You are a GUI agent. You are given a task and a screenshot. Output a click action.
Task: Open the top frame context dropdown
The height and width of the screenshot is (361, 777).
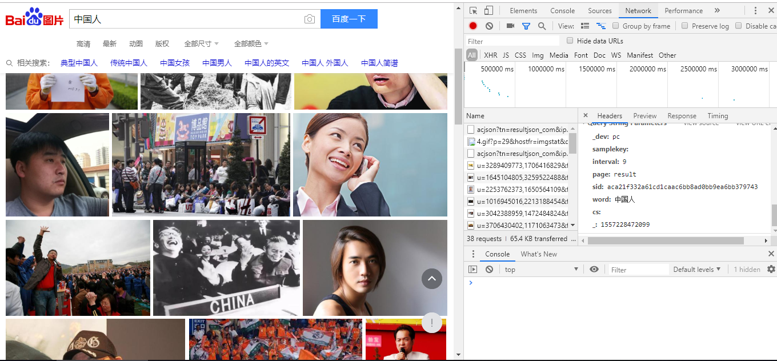[x=540, y=268]
